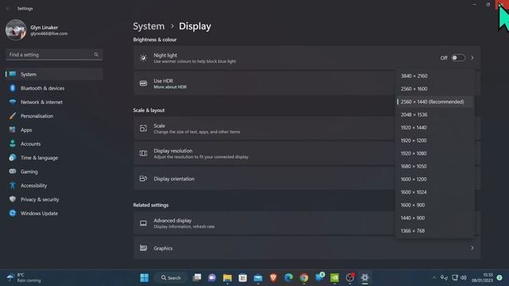Select 2560 × 1440 (Recommended) resolution

tap(434, 102)
